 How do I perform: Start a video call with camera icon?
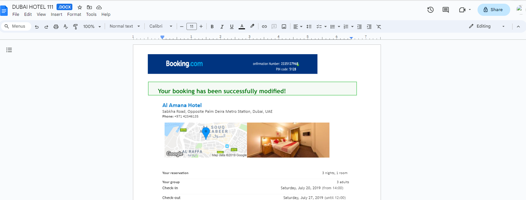[x=462, y=10]
